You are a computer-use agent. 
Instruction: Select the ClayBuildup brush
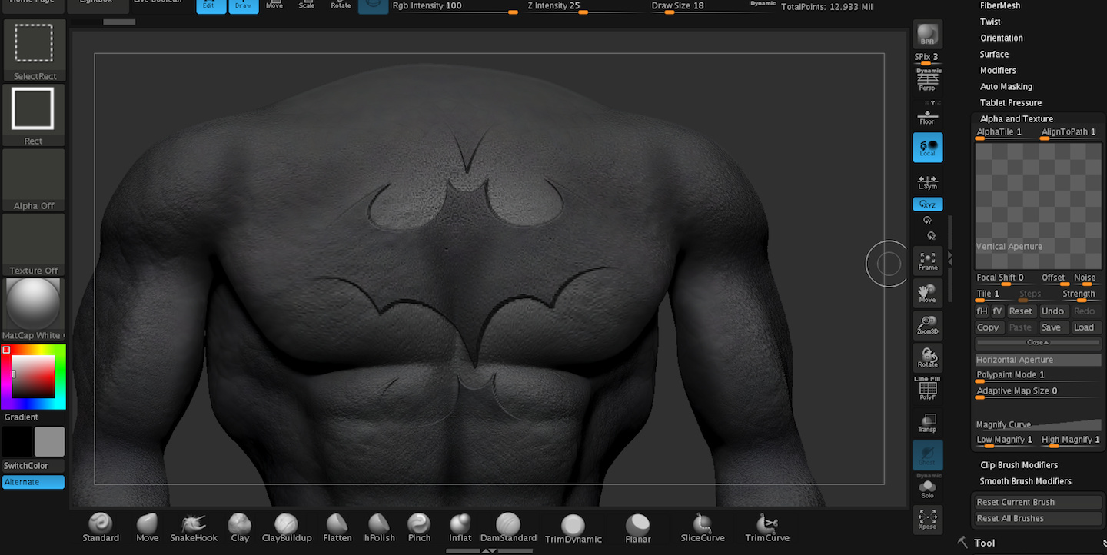coord(287,527)
